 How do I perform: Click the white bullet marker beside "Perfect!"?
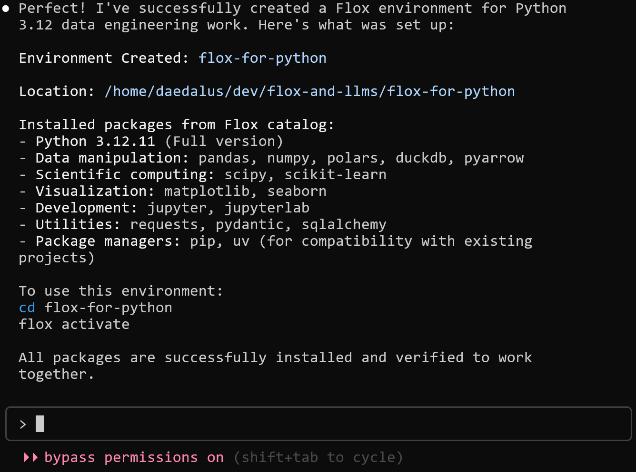(x=6, y=9)
